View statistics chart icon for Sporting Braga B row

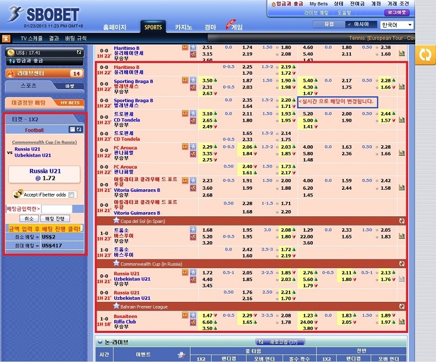point(402,87)
